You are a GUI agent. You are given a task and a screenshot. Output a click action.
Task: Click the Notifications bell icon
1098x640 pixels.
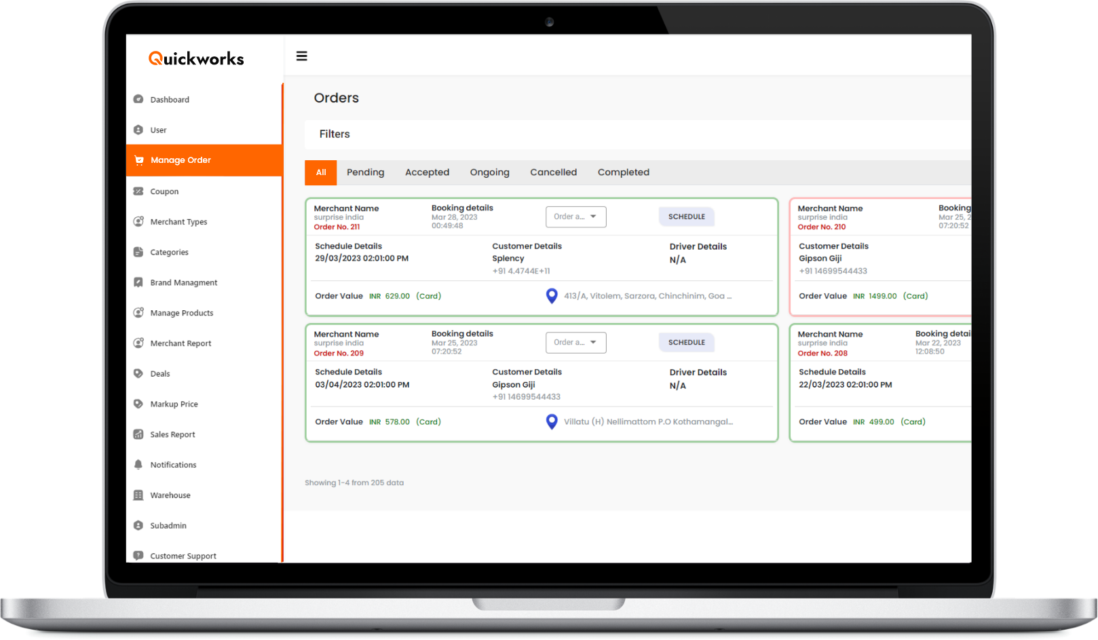pyautogui.click(x=138, y=465)
